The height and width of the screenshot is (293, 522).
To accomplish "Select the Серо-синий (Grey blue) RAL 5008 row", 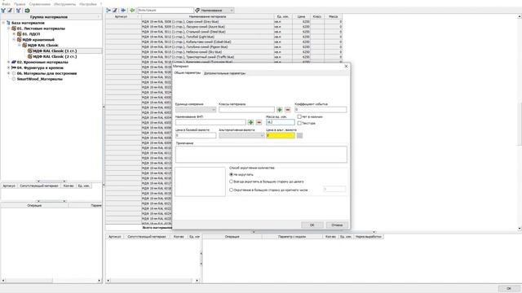I will click(223, 22).
